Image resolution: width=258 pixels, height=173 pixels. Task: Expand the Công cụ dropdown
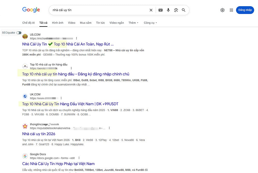[150, 23]
